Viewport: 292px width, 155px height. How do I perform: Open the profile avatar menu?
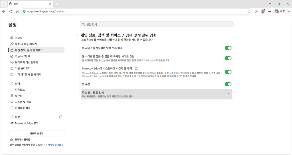pyautogui.click(x=263, y=11)
